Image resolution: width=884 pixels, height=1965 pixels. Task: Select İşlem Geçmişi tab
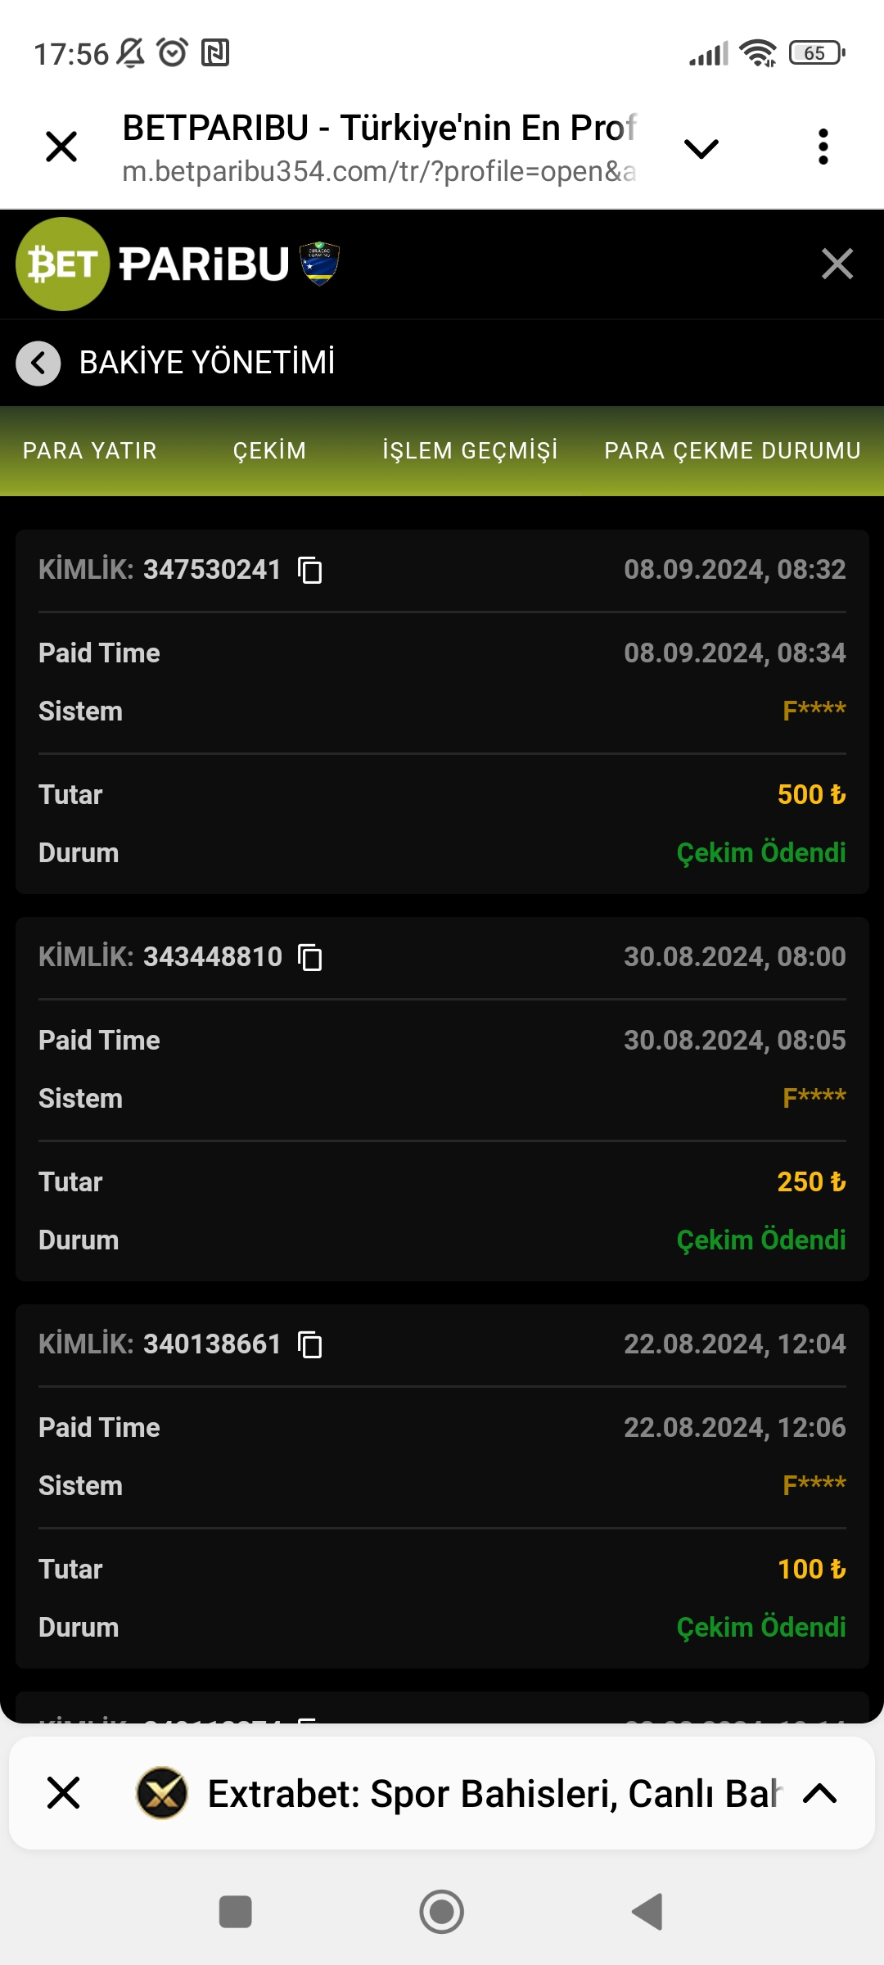[470, 451]
